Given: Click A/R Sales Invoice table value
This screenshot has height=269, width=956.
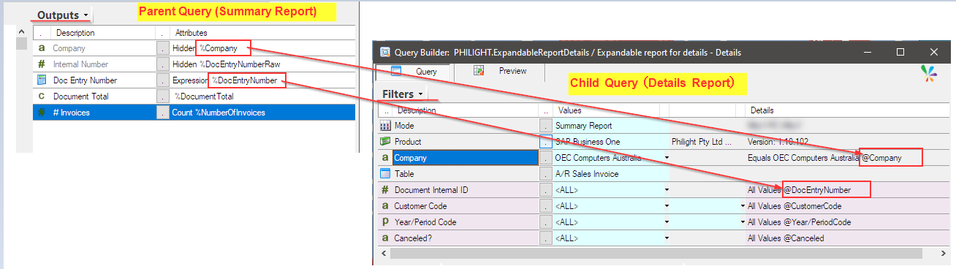Looking at the screenshot, I should pos(587,174).
